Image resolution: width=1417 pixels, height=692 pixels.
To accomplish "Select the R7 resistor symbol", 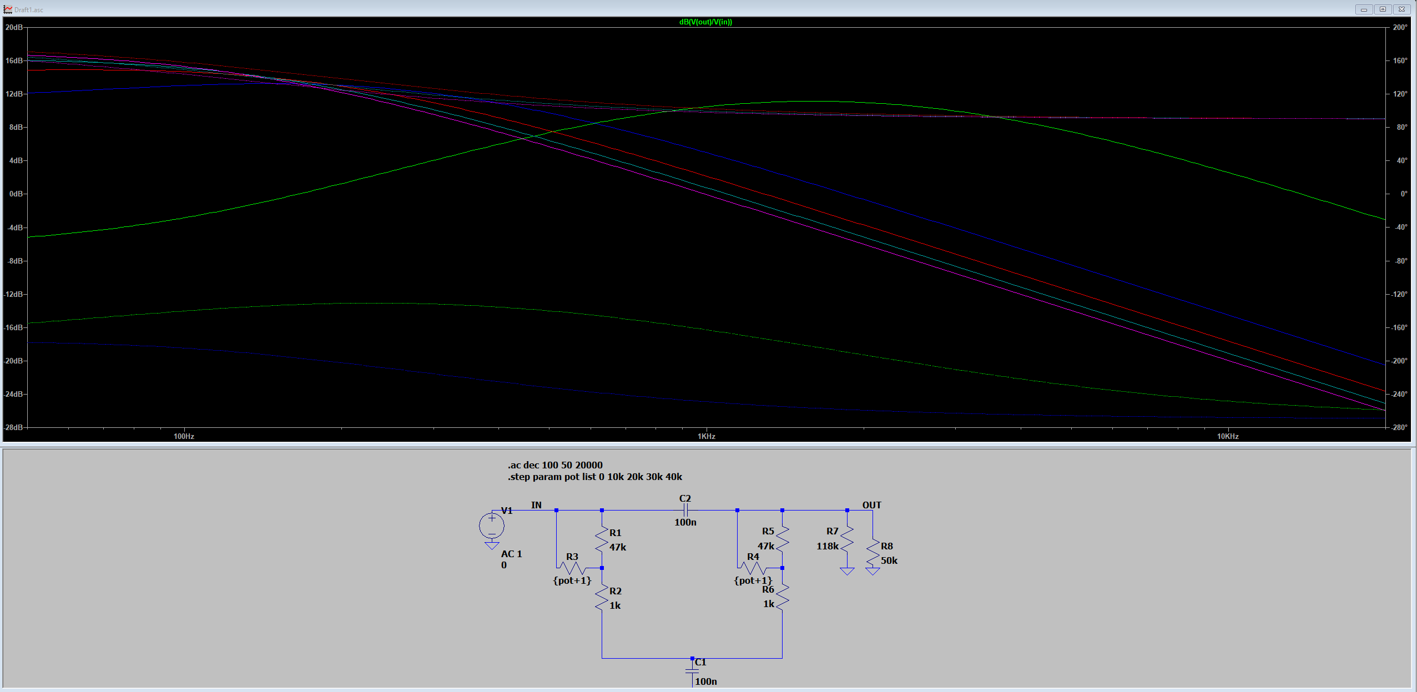I will pyautogui.click(x=847, y=539).
